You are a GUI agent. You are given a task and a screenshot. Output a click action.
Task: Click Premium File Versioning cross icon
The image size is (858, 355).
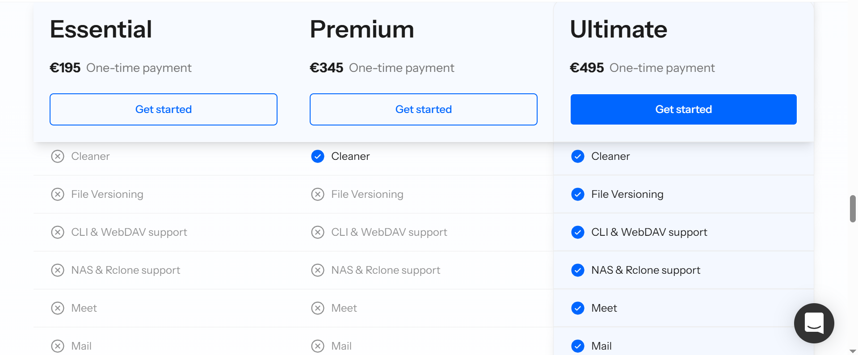coord(318,194)
